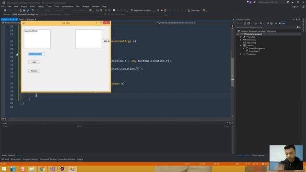Open Chrome from taskbar
Viewport: 306px width, 172px height.
pos(42,169)
